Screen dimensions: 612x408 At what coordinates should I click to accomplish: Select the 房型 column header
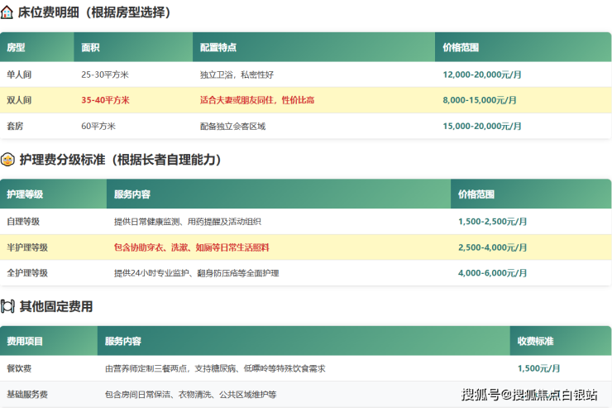(x=16, y=48)
